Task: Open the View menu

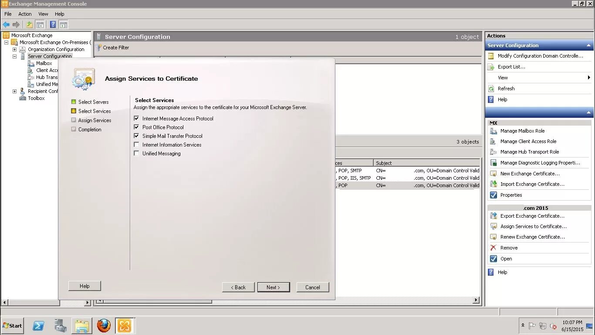Action: point(43,14)
